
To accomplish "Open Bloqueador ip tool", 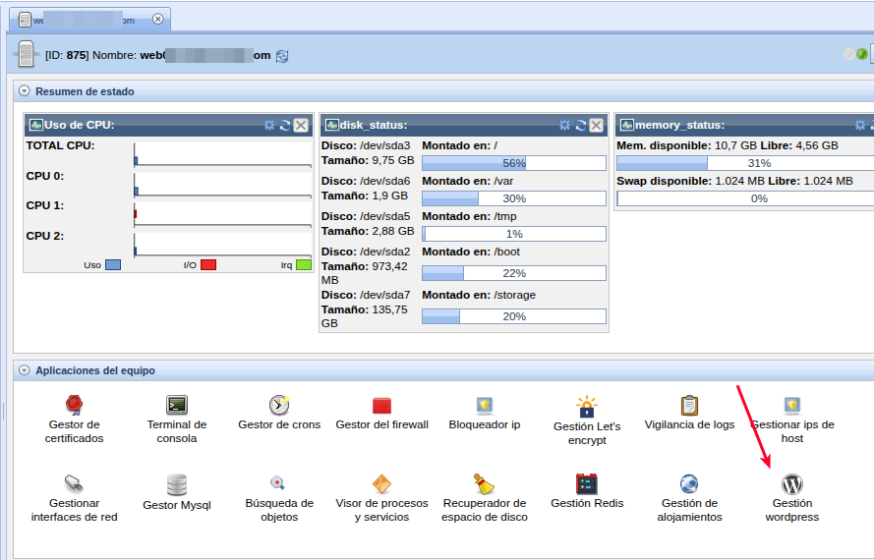I will 484,406.
